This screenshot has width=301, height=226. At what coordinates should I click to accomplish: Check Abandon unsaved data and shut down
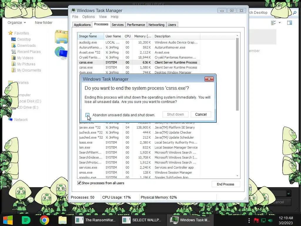tap(88, 115)
